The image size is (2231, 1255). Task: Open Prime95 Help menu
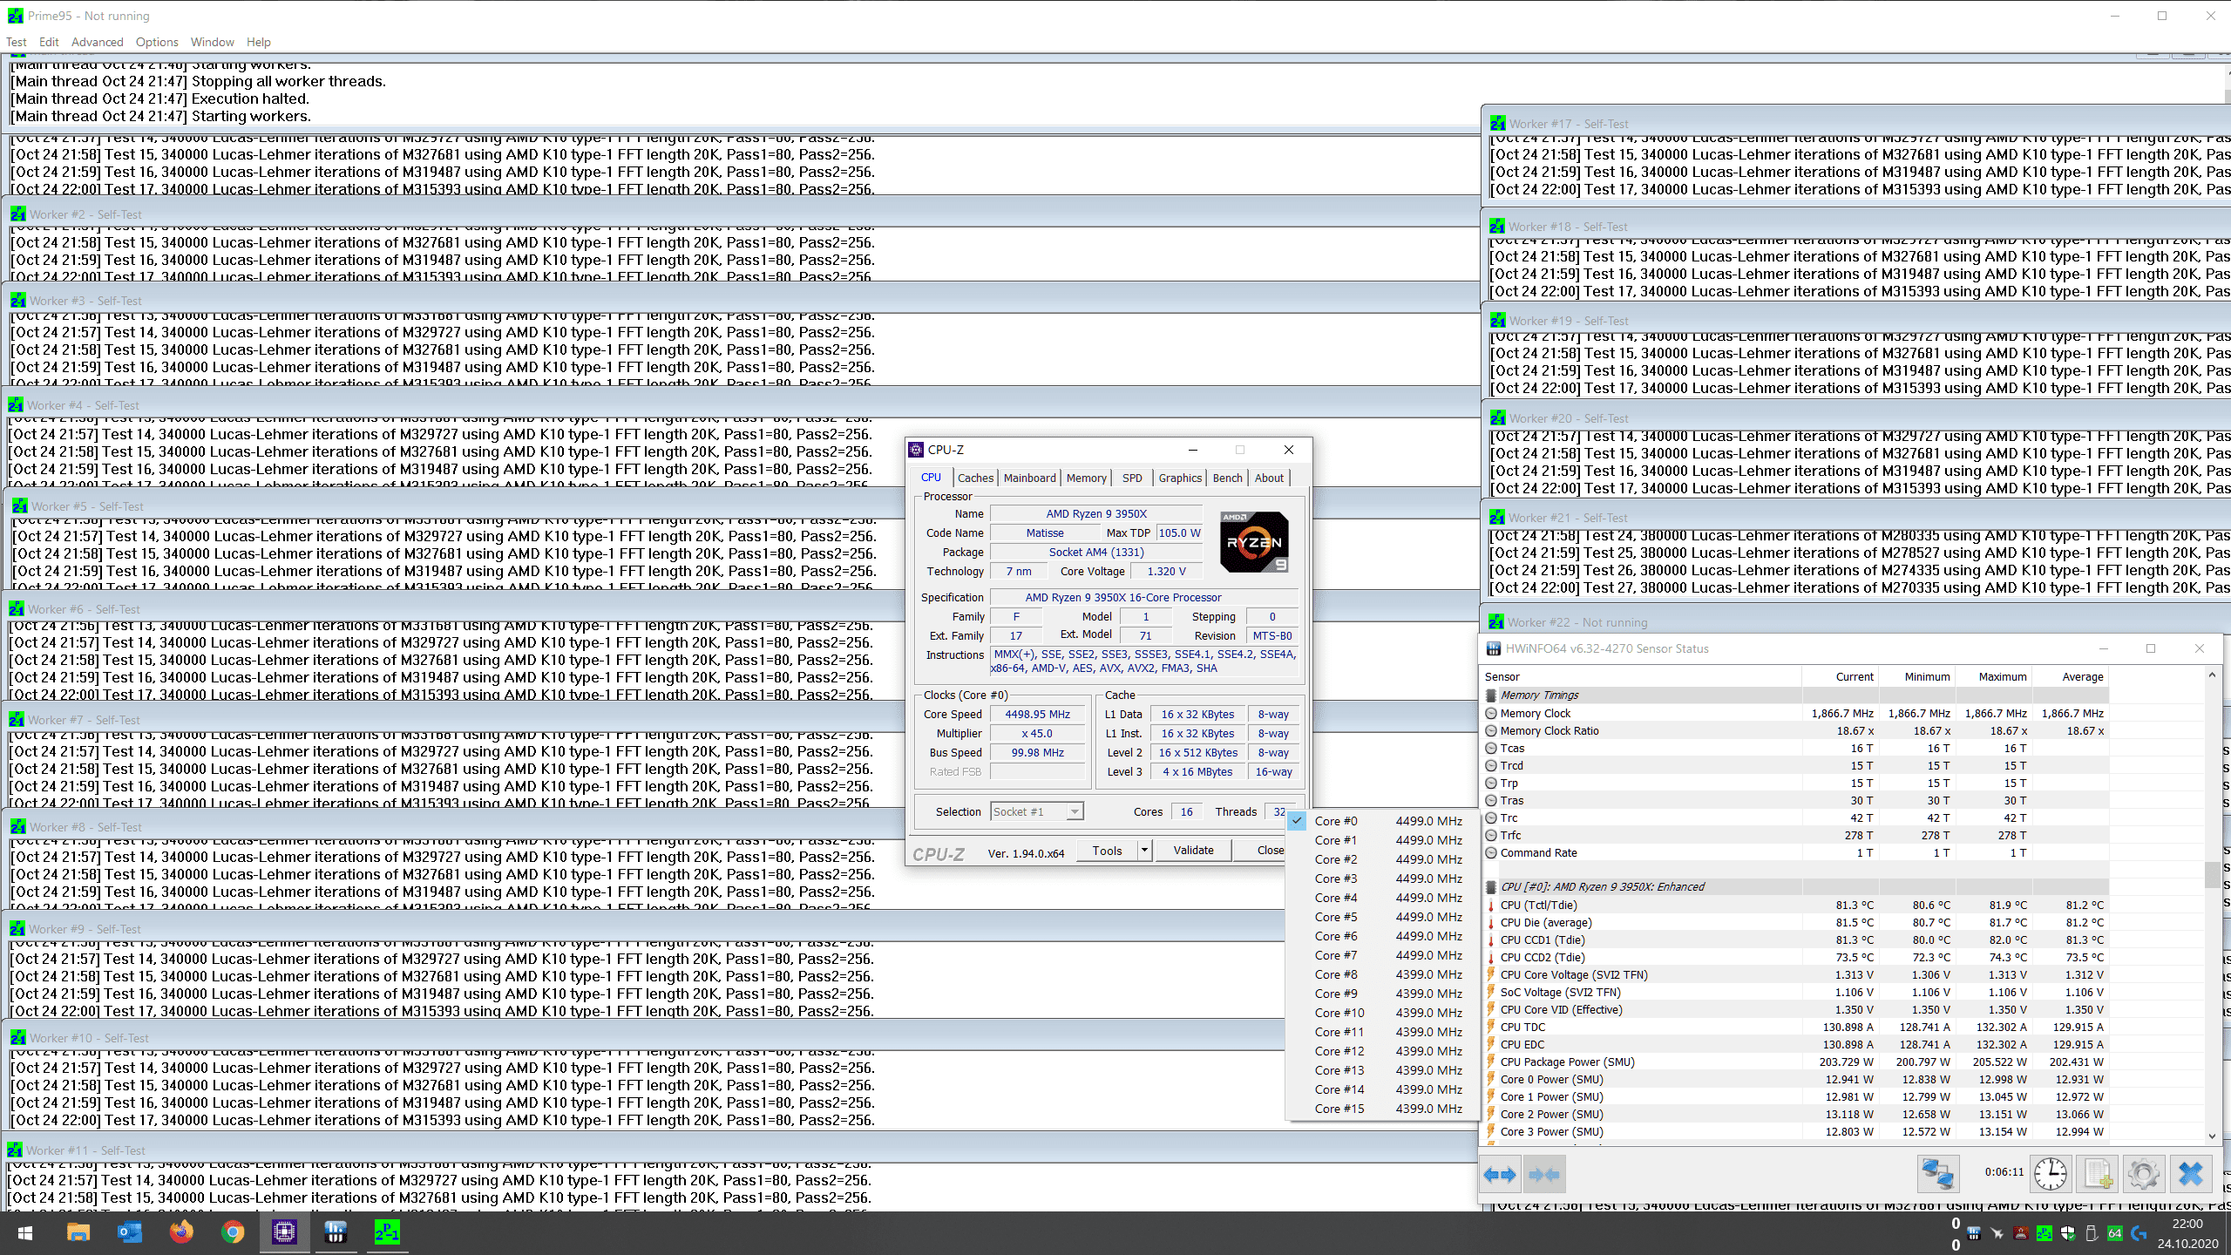pos(259,42)
